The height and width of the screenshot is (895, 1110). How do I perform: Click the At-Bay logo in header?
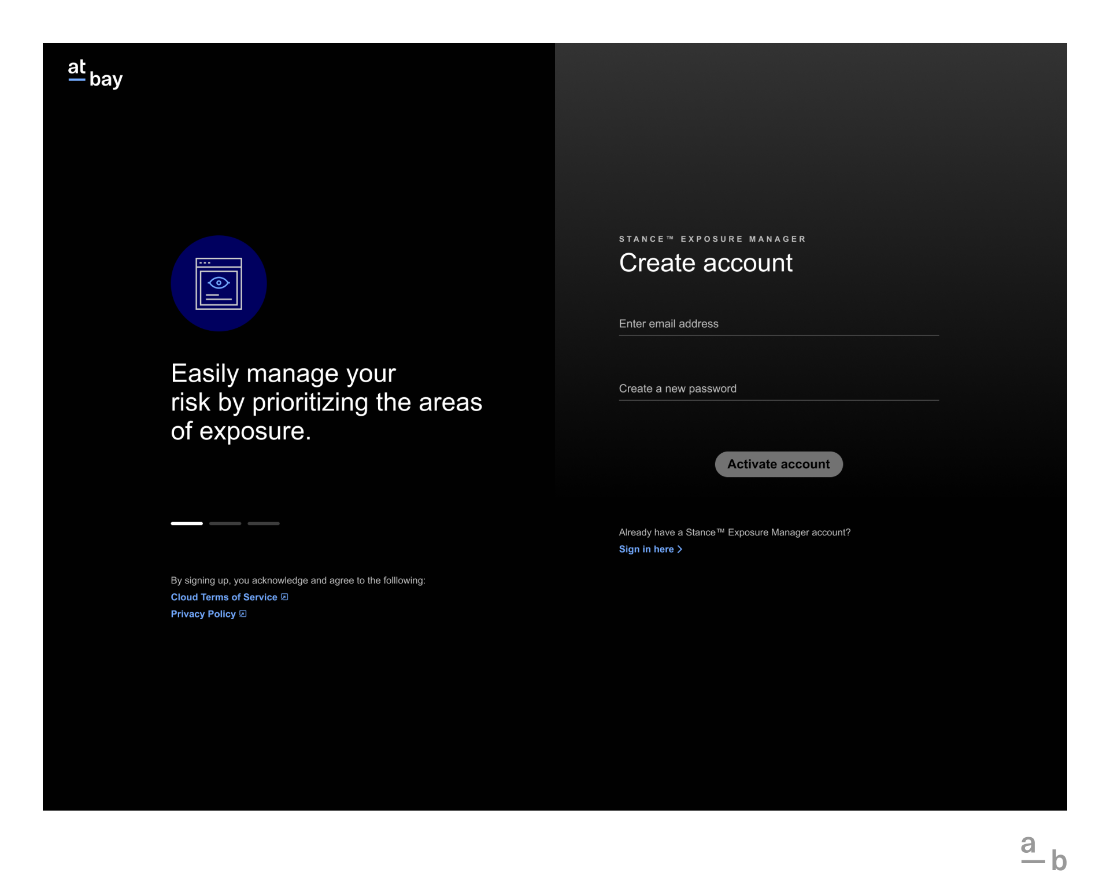point(95,74)
